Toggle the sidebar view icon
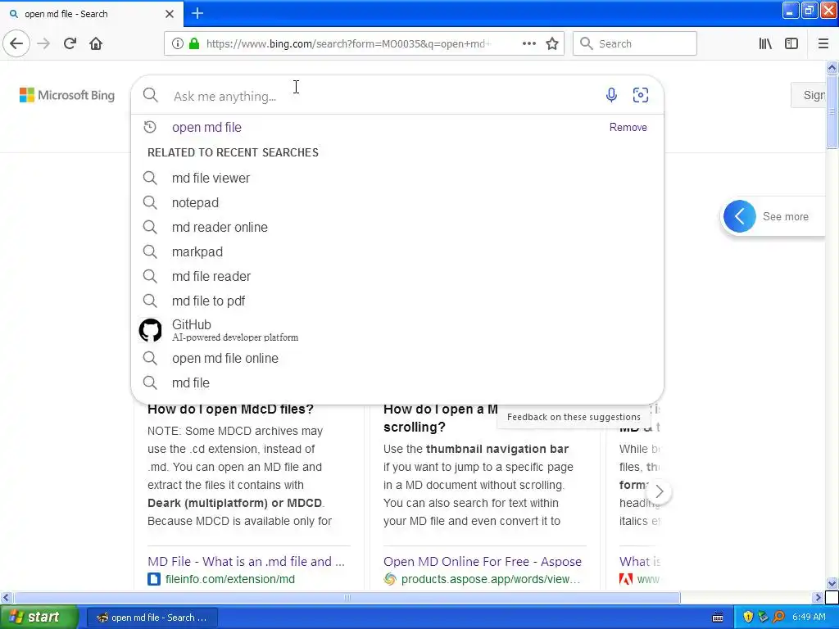Viewport: 839px width, 629px height. coord(791,43)
